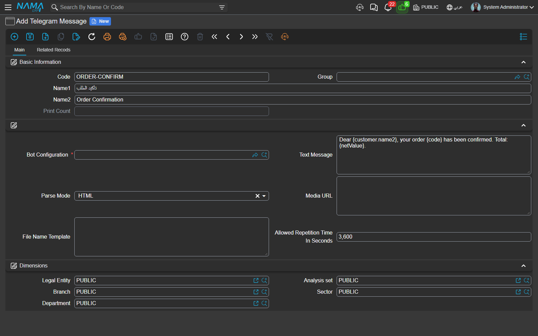Search for a Sector record
538x336 pixels.
(527, 292)
